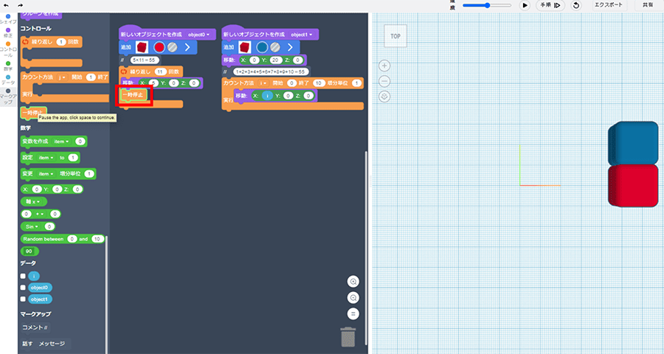This screenshot has width=664, height=354.
Task: Check the box next to object0 variable
Action: [23, 288]
